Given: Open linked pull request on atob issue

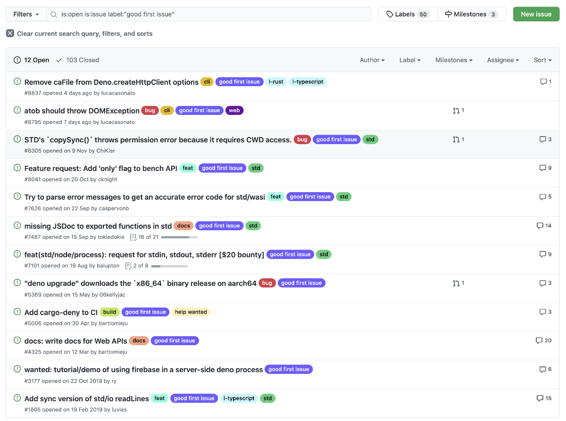Looking at the screenshot, I should [458, 111].
